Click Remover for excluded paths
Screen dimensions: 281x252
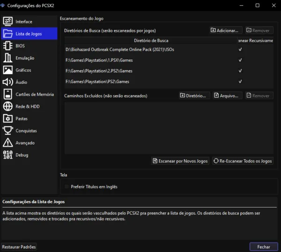tap(259, 96)
